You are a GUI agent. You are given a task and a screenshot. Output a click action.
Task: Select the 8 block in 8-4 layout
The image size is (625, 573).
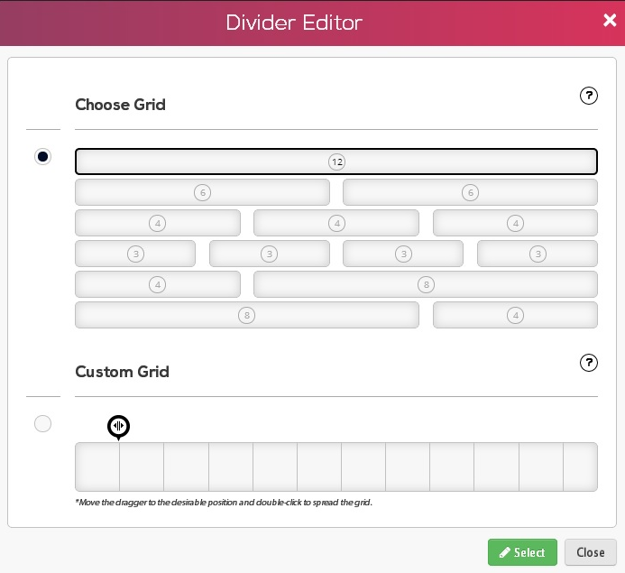tap(247, 315)
